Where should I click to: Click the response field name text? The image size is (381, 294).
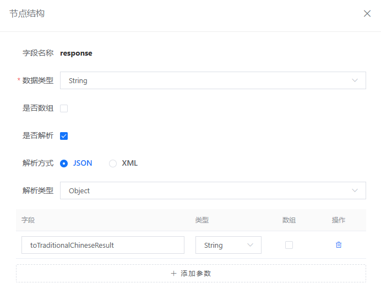[76, 53]
